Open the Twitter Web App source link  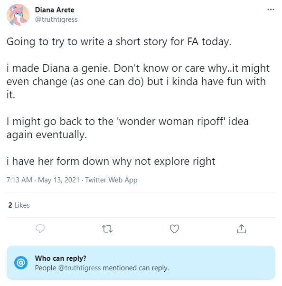click(x=112, y=180)
